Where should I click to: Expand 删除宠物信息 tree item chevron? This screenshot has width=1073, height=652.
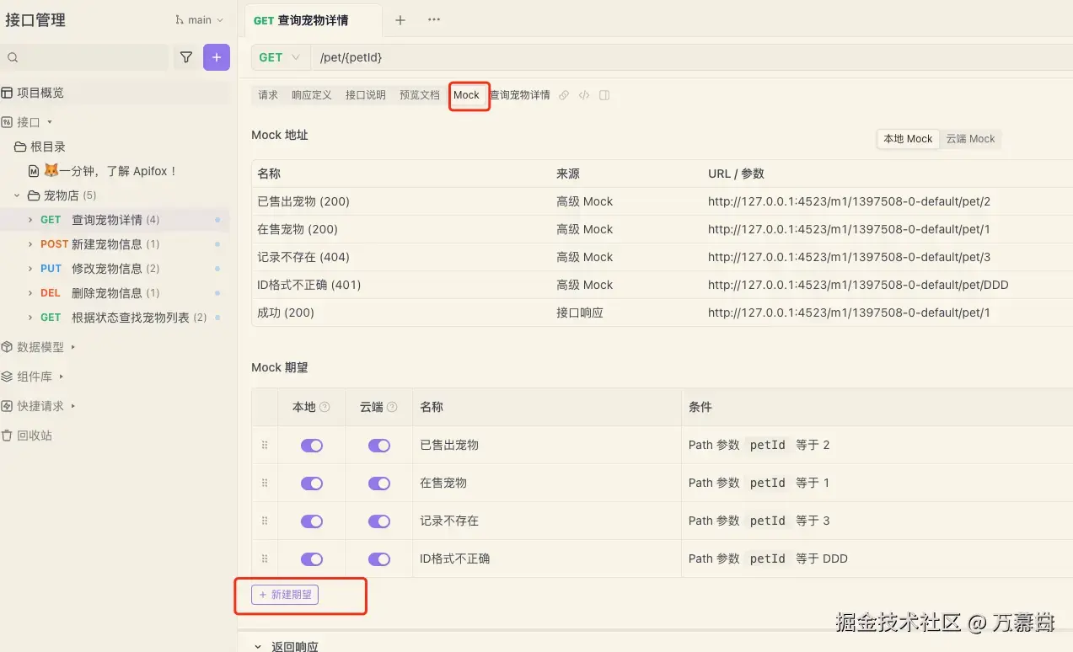tap(30, 293)
